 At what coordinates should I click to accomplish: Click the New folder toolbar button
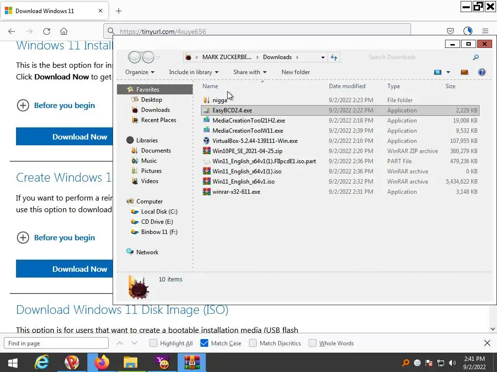click(296, 72)
